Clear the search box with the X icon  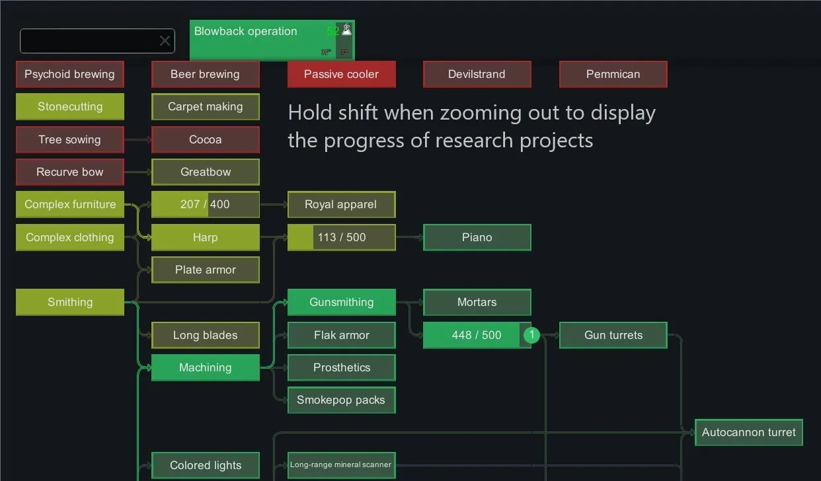[165, 42]
